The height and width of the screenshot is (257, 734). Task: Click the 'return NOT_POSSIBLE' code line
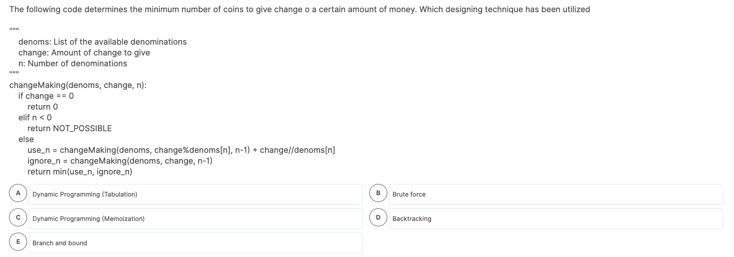point(70,128)
